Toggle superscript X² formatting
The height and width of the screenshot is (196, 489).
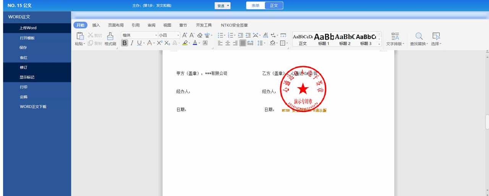coord(160,43)
